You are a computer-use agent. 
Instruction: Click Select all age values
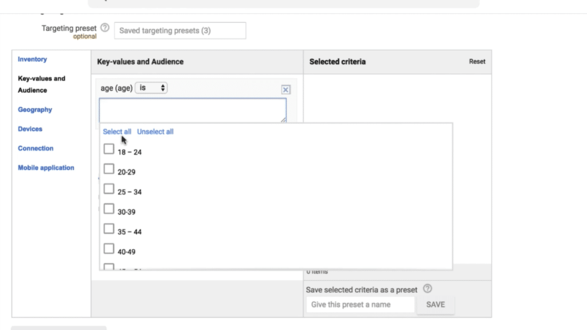(x=117, y=131)
